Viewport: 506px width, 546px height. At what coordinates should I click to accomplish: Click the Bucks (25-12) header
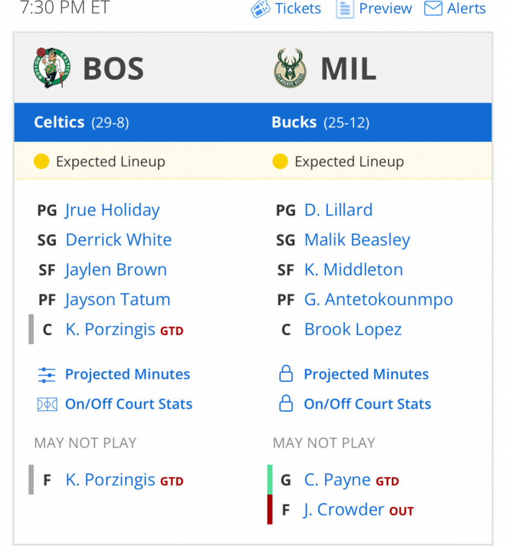pyautogui.click(x=320, y=122)
